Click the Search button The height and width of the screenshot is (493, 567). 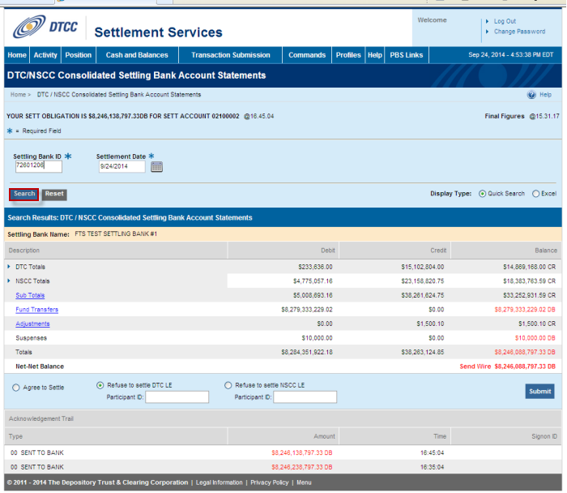pos(24,195)
